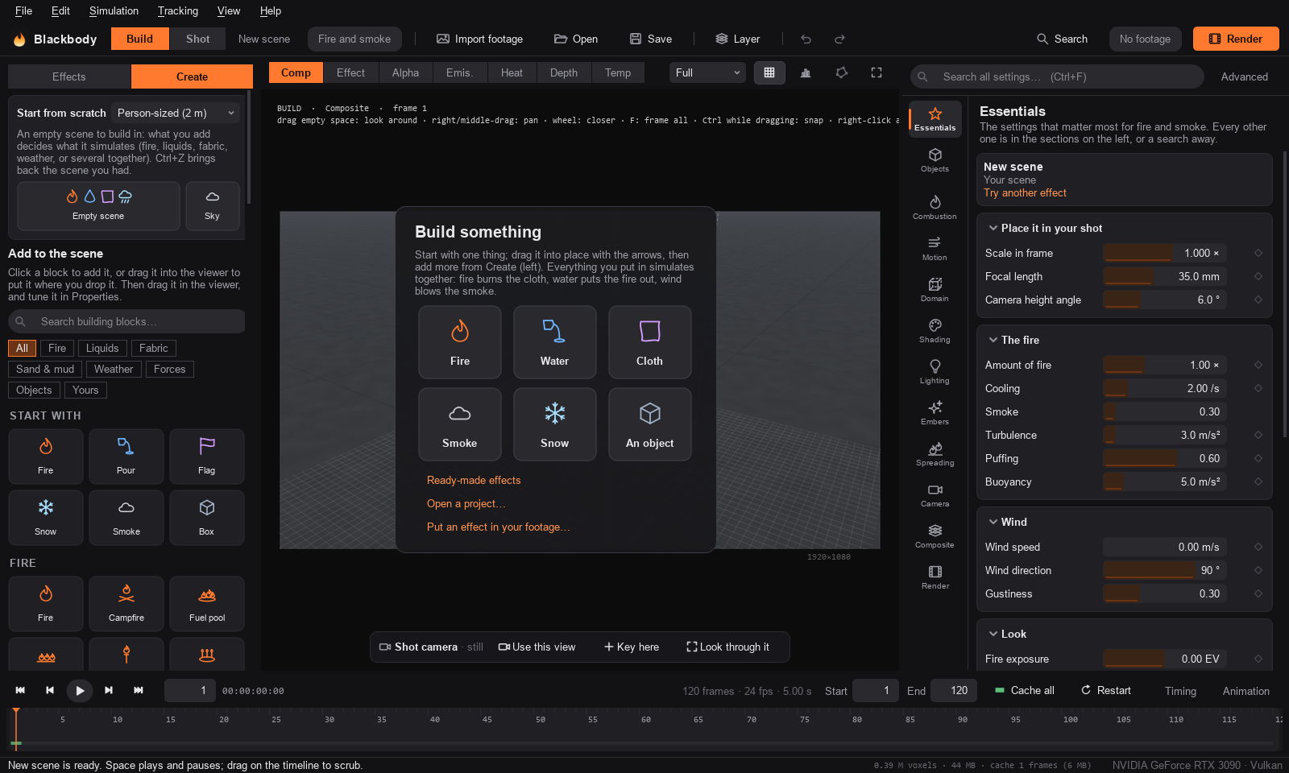The height and width of the screenshot is (773, 1289).
Task: Toggle keyframe diamond for Focal length
Action: tap(1258, 276)
